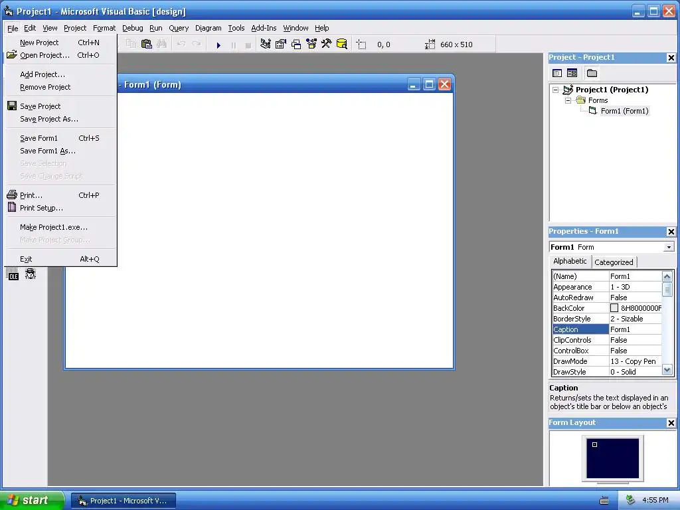Open the Format menu
This screenshot has height=510, width=680.
(x=104, y=28)
